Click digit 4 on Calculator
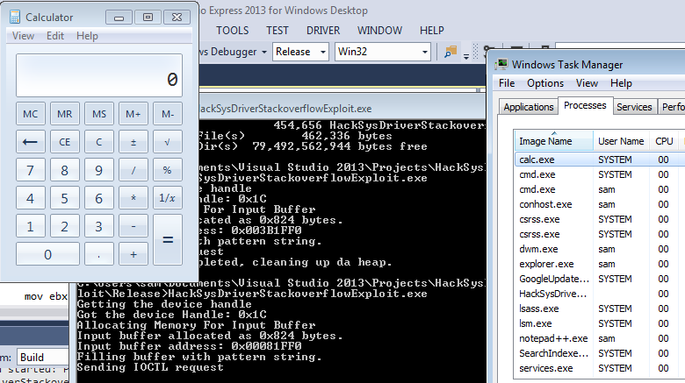The height and width of the screenshot is (383, 685). coord(30,198)
